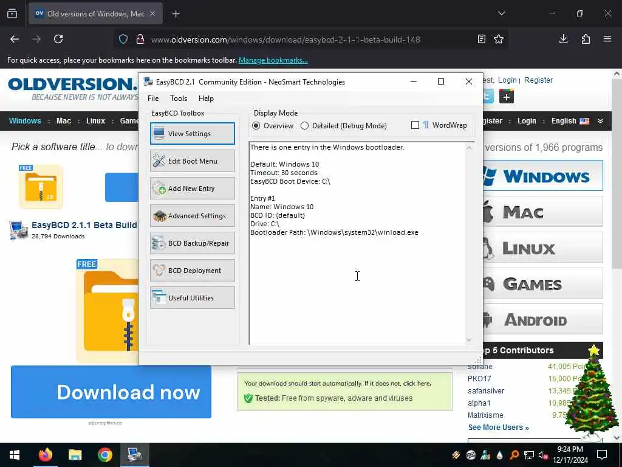Open the Tools menu in EasyBCD
The height and width of the screenshot is (467, 622).
tap(179, 98)
